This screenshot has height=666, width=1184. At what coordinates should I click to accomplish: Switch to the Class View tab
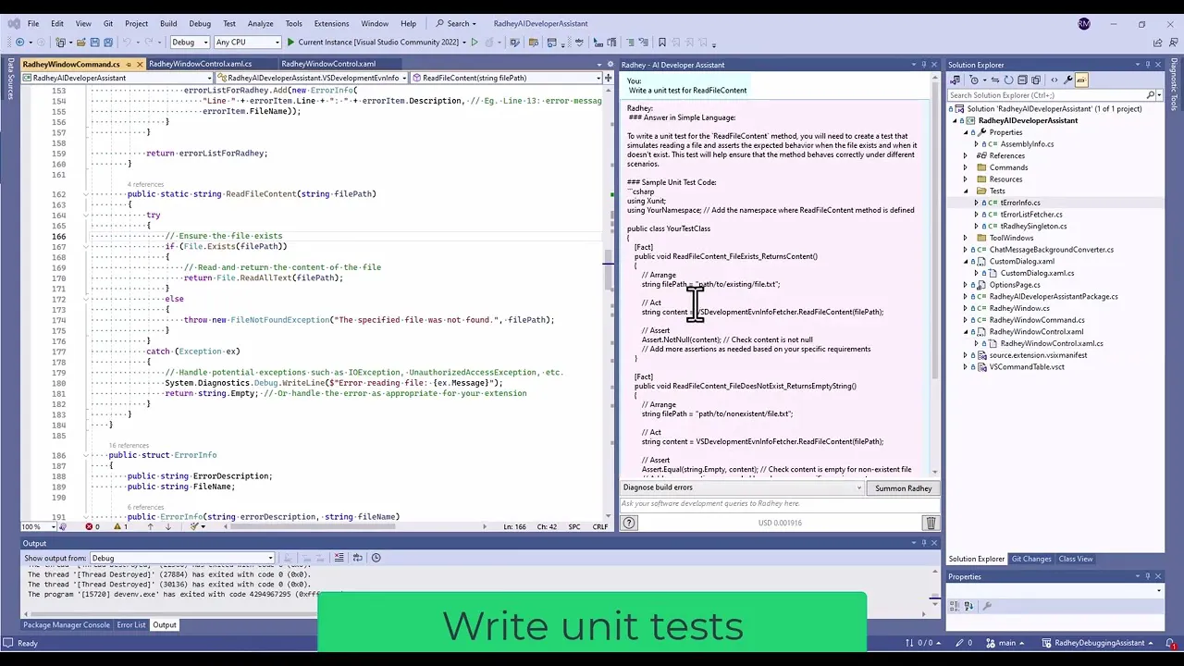pyautogui.click(x=1076, y=559)
